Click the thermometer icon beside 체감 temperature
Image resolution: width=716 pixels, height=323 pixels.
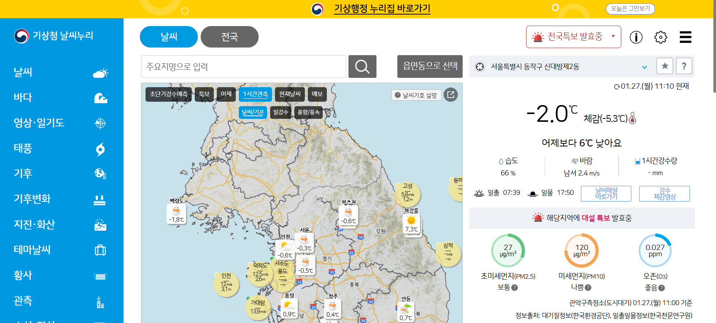click(x=632, y=118)
